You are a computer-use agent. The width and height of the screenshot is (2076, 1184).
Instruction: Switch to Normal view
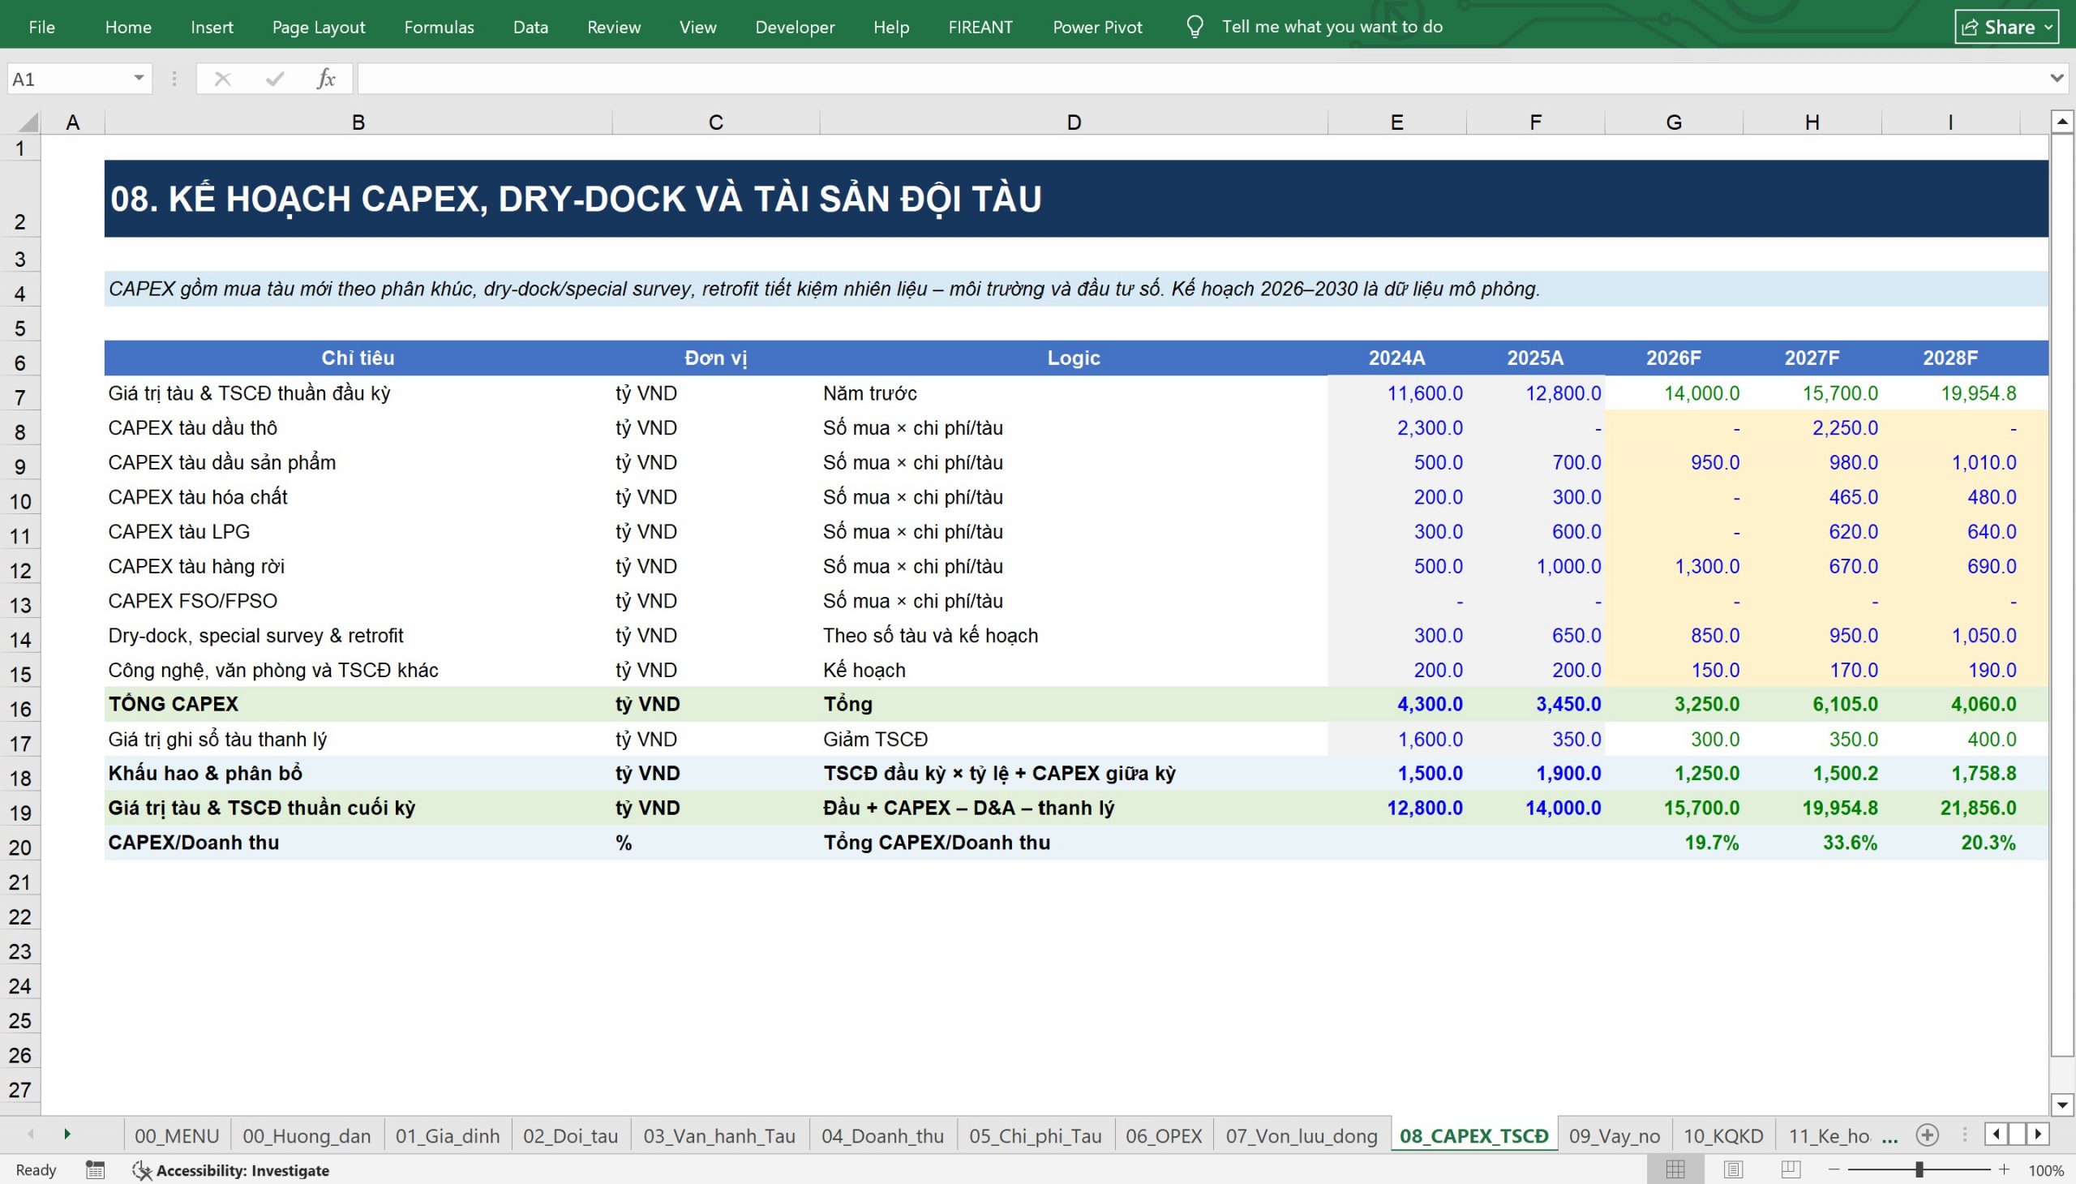(x=1675, y=1170)
